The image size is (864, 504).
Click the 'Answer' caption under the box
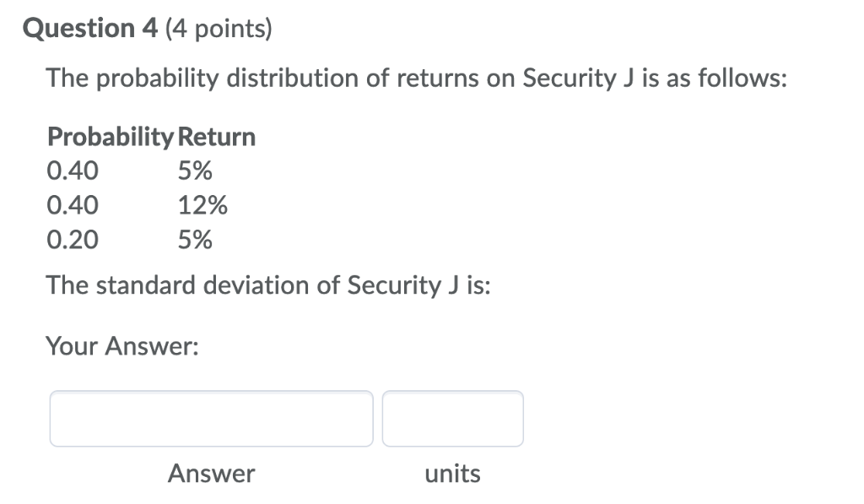click(212, 473)
